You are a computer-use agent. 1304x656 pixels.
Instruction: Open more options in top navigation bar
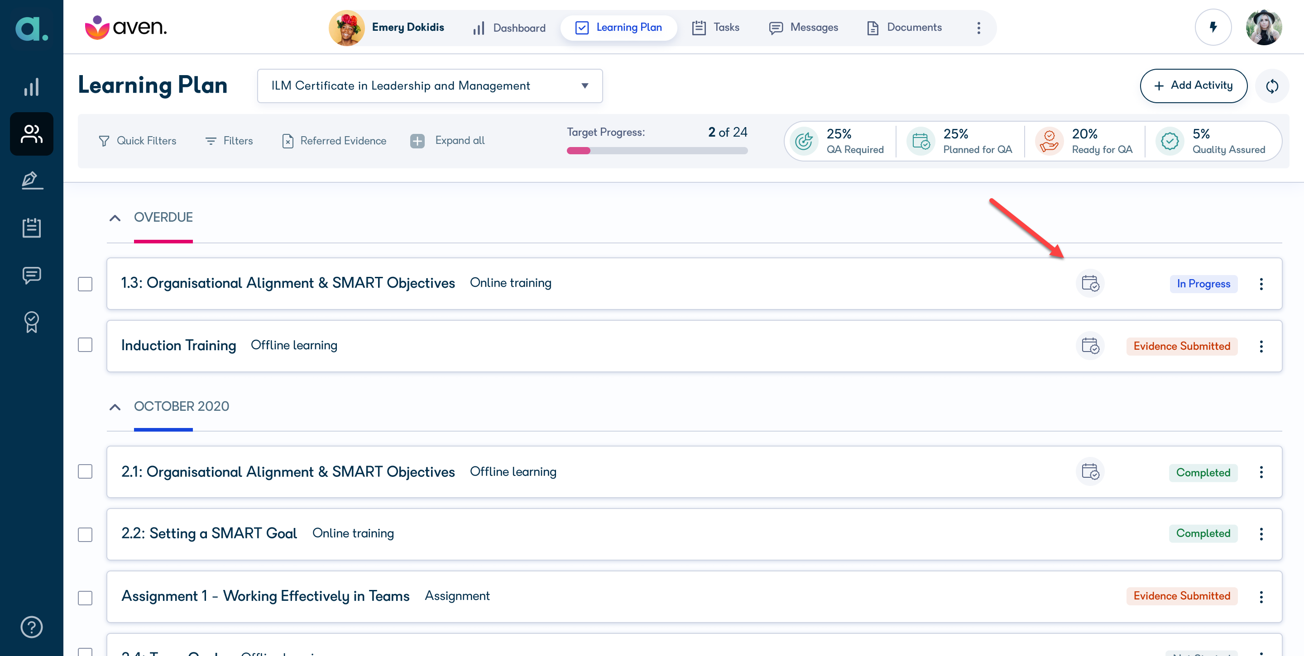pos(978,28)
